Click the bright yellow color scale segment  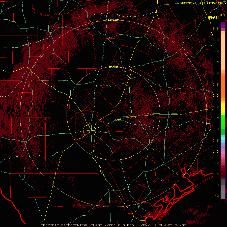pyautogui.click(x=223, y=108)
